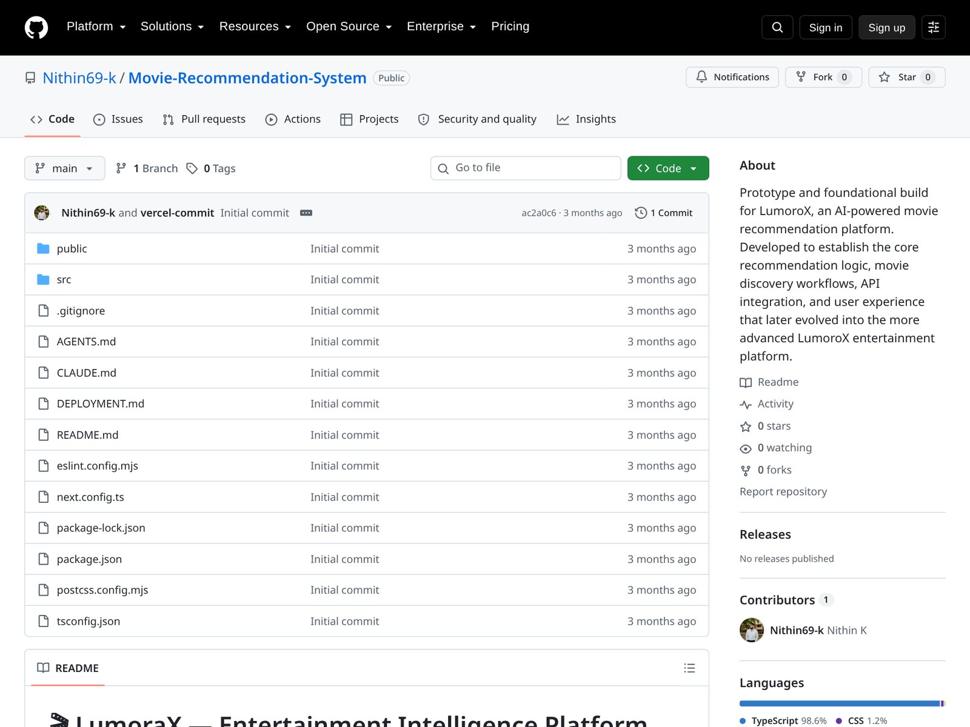Image resolution: width=970 pixels, height=727 pixels.
Task: Click the Sign in button
Action: click(826, 27)
